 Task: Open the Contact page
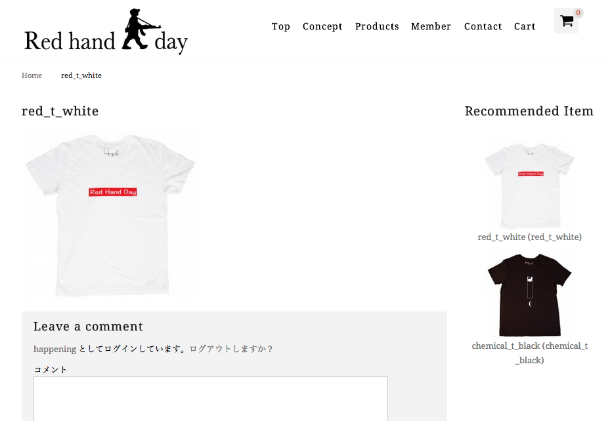tap(483, 26)
